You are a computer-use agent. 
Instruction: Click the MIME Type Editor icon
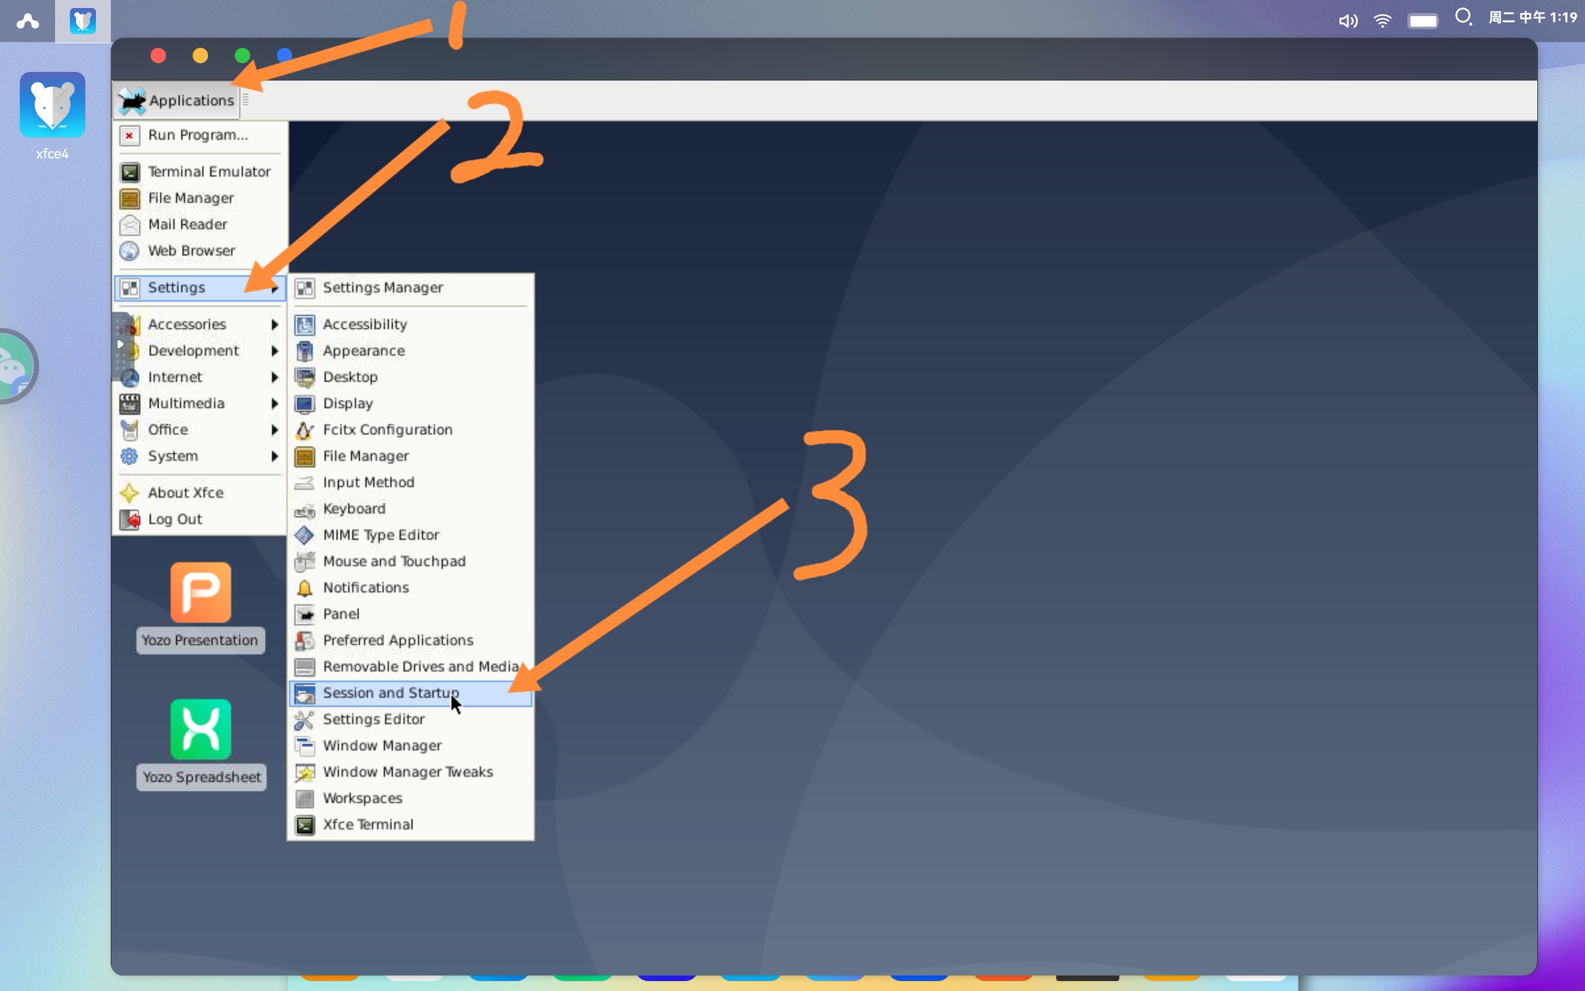click(305, 536)
